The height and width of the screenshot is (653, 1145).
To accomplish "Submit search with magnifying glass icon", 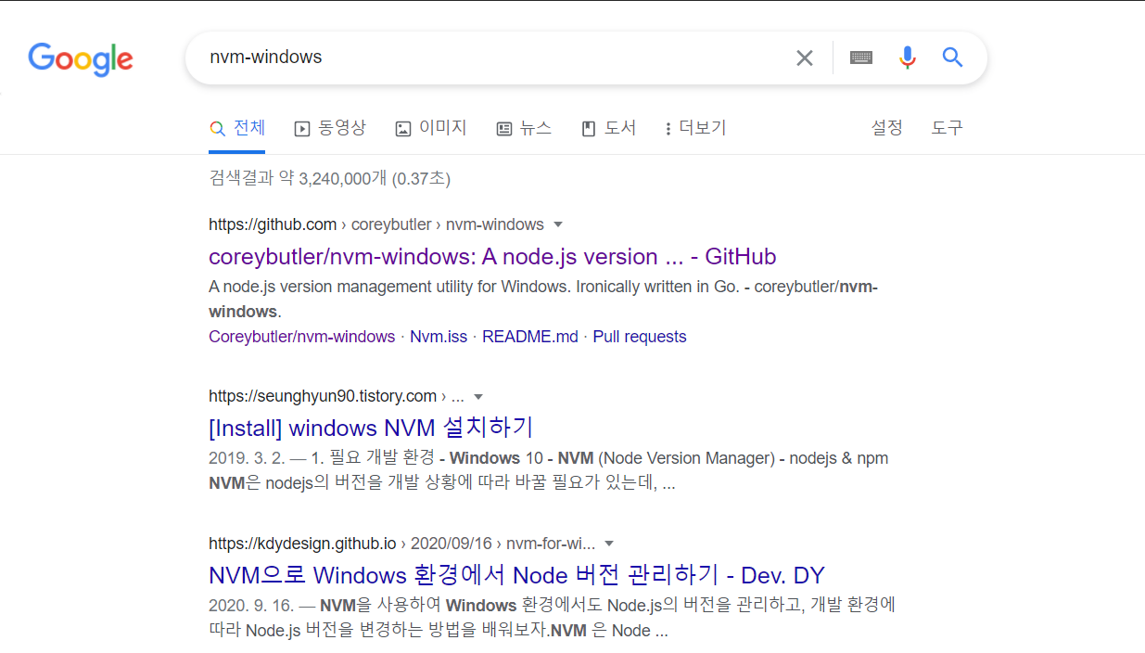I will pyautogui.click(x=953, y=58).
